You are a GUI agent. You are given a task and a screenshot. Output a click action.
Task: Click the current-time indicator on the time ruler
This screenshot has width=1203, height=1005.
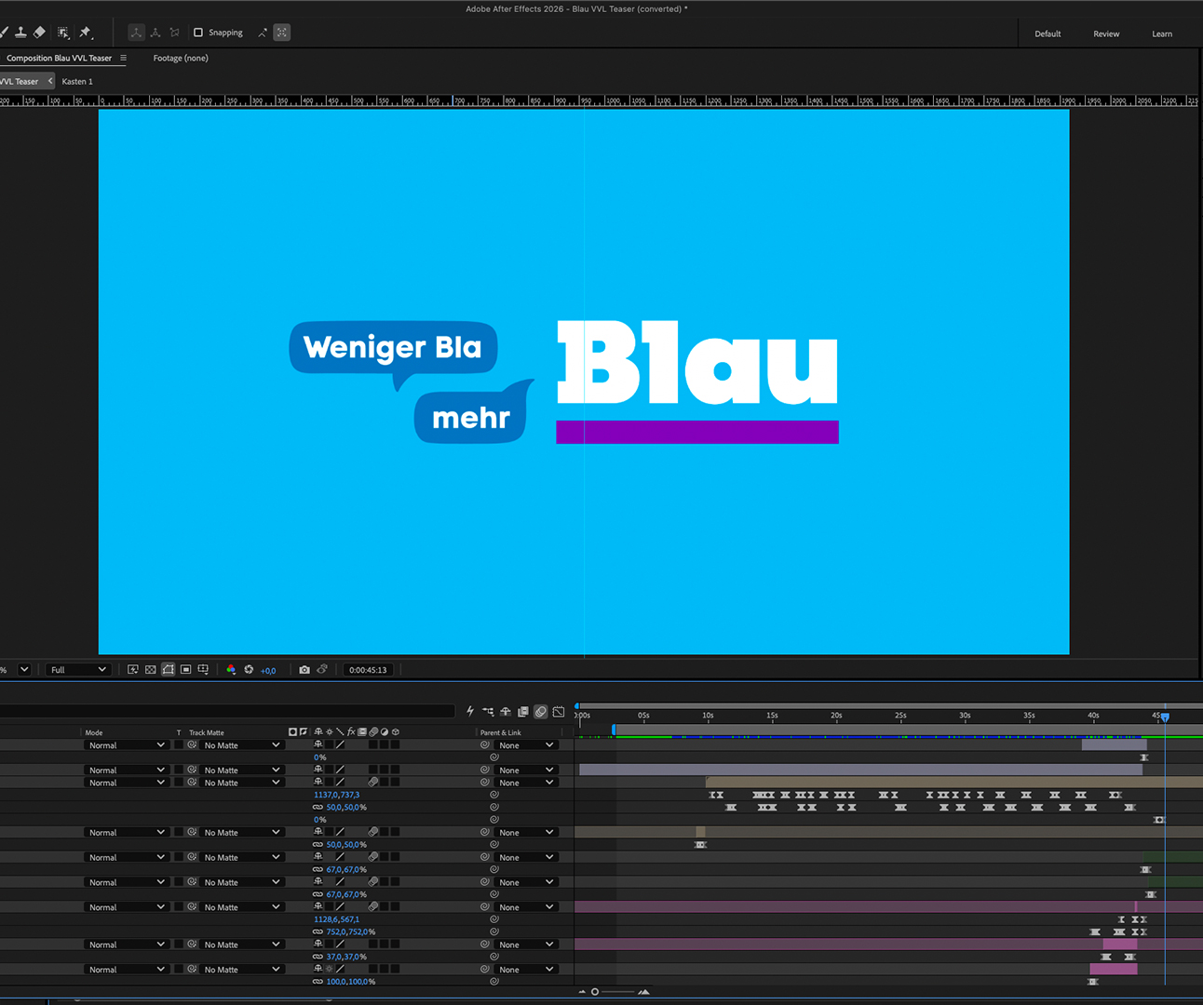pyautogui.click(x=1165, y=717)
